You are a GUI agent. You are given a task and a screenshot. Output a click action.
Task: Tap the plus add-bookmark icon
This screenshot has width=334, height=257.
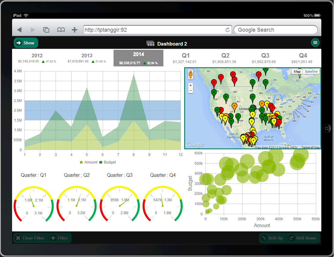click(x=75, y=30)
